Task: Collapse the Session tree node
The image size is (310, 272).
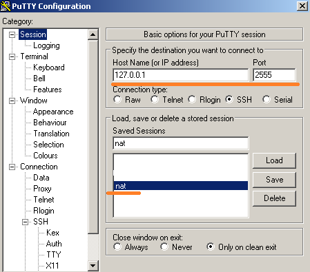Action: 12,34
